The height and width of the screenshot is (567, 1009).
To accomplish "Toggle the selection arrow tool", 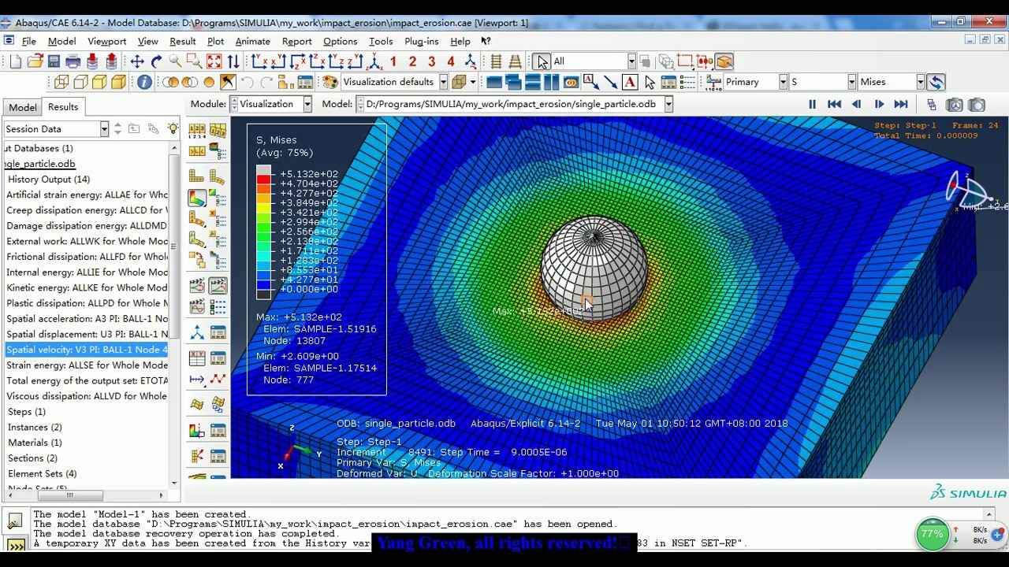I will click(542, 61).
